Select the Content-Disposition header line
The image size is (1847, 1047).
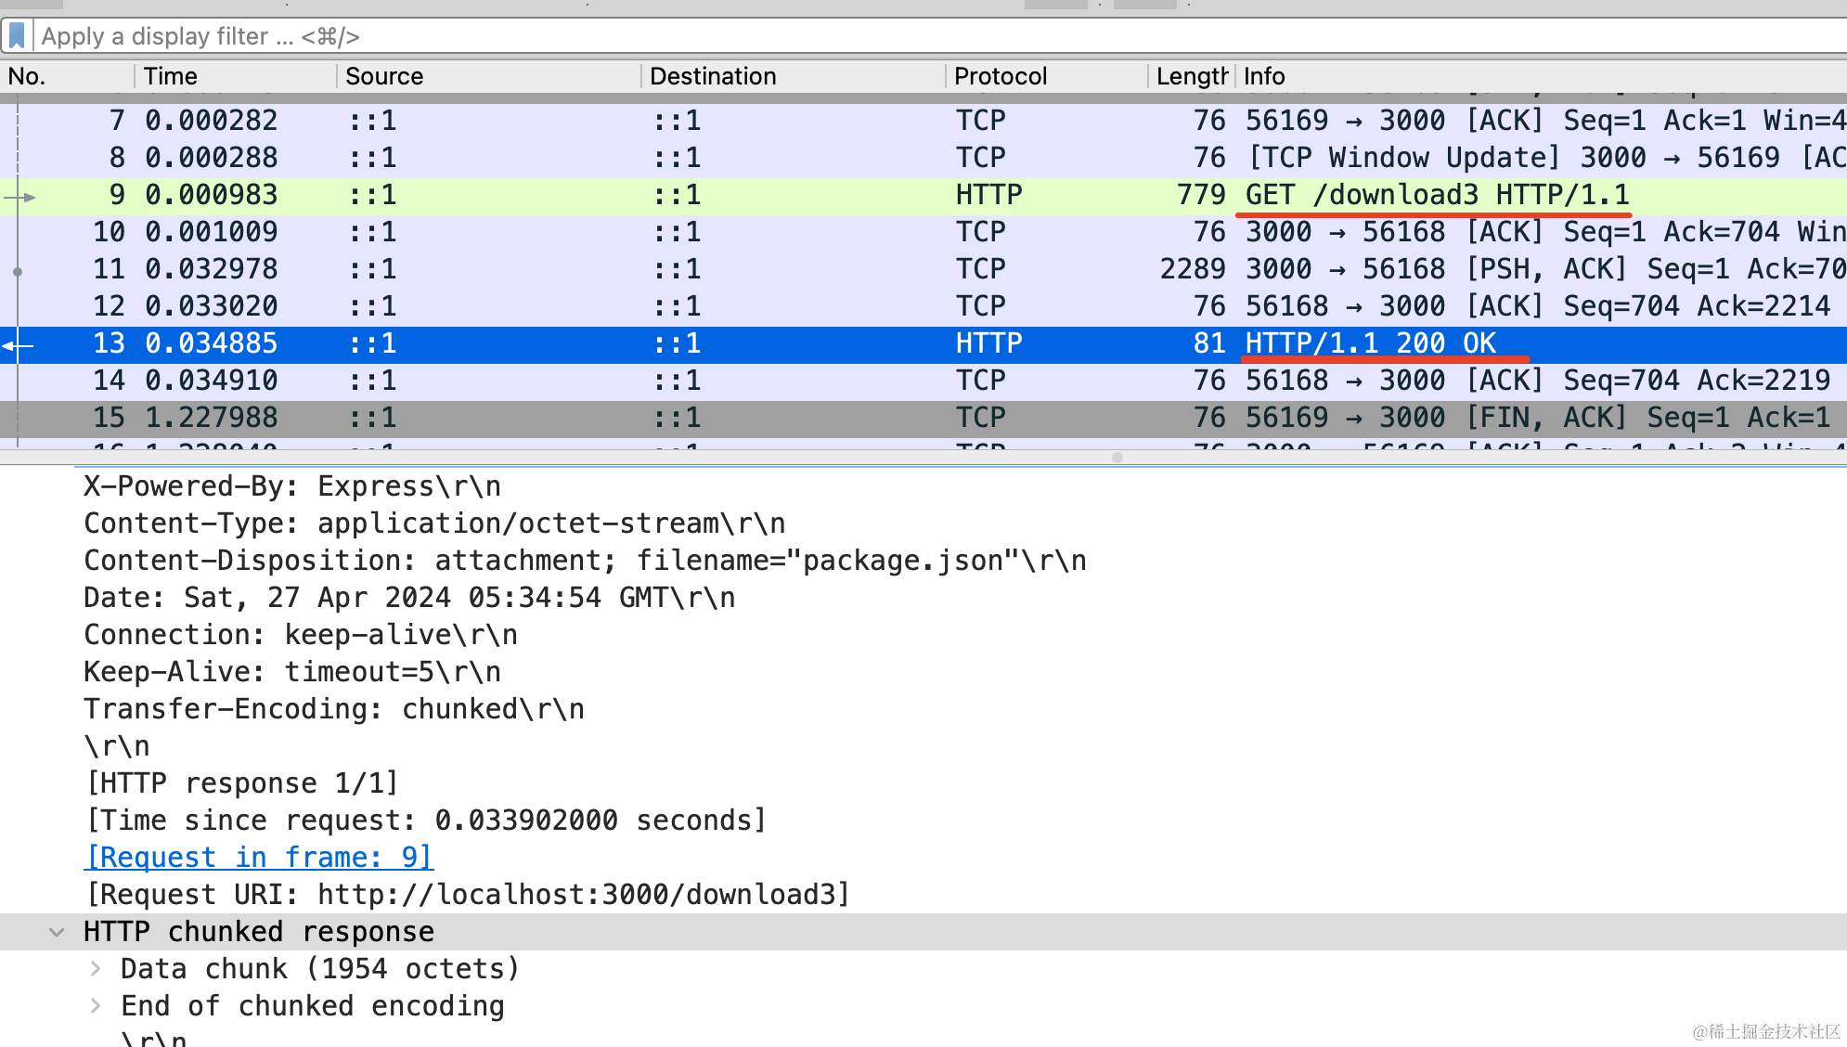coord(585,561)
